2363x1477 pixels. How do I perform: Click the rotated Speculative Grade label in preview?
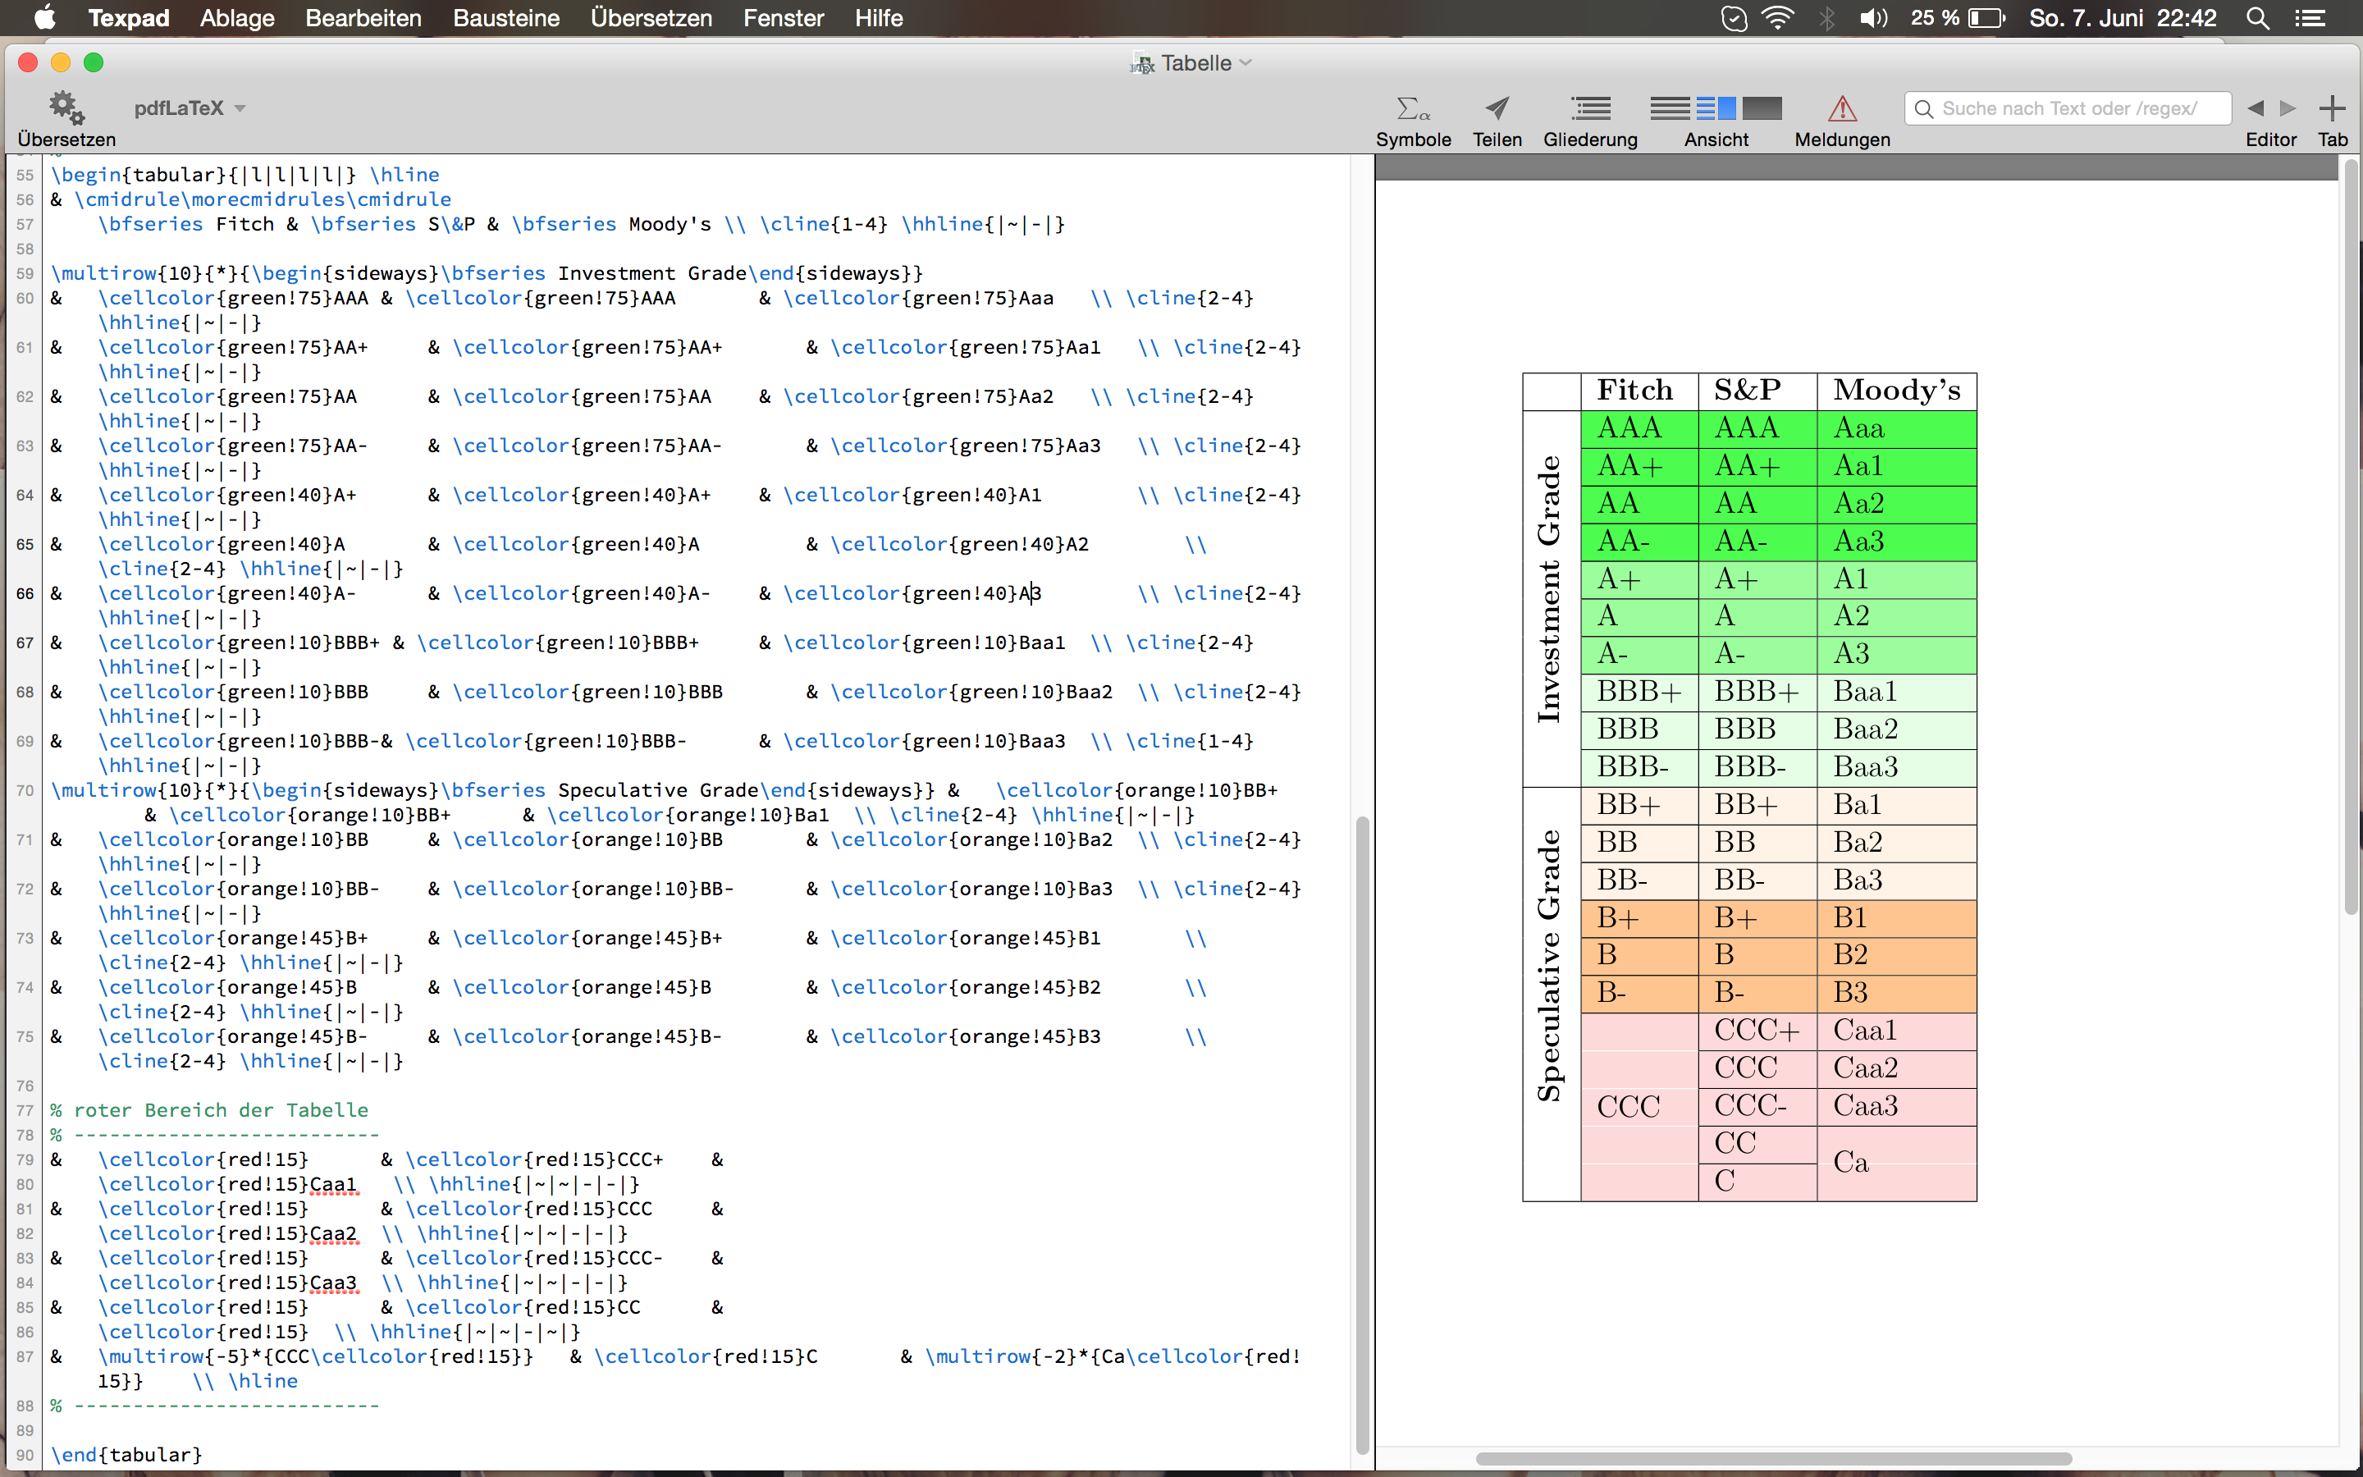[1550, 966]
